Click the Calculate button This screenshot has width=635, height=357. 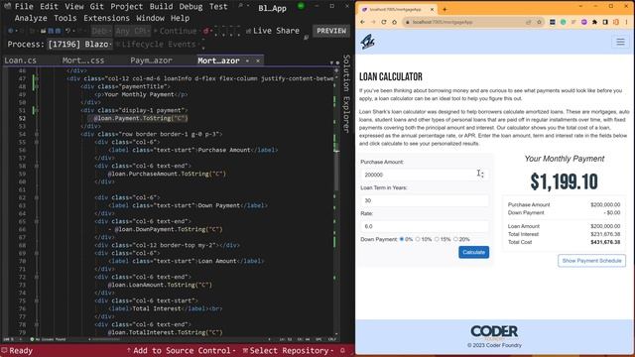pyautogui.click(x=473, y=252)
